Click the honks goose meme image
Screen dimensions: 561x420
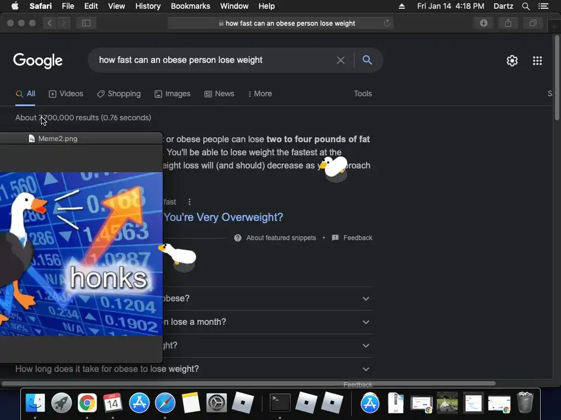click(81, 254)
